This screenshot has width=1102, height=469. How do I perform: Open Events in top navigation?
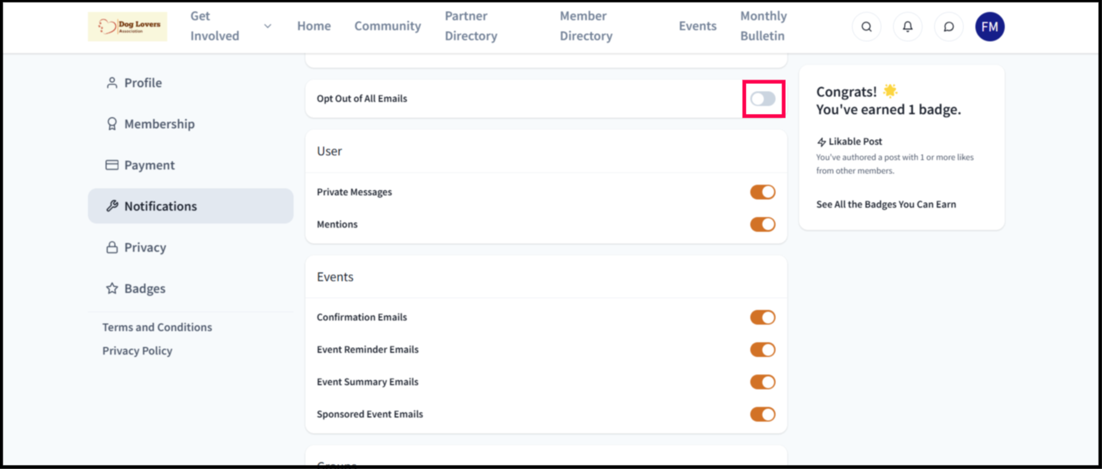coord(698,26)
